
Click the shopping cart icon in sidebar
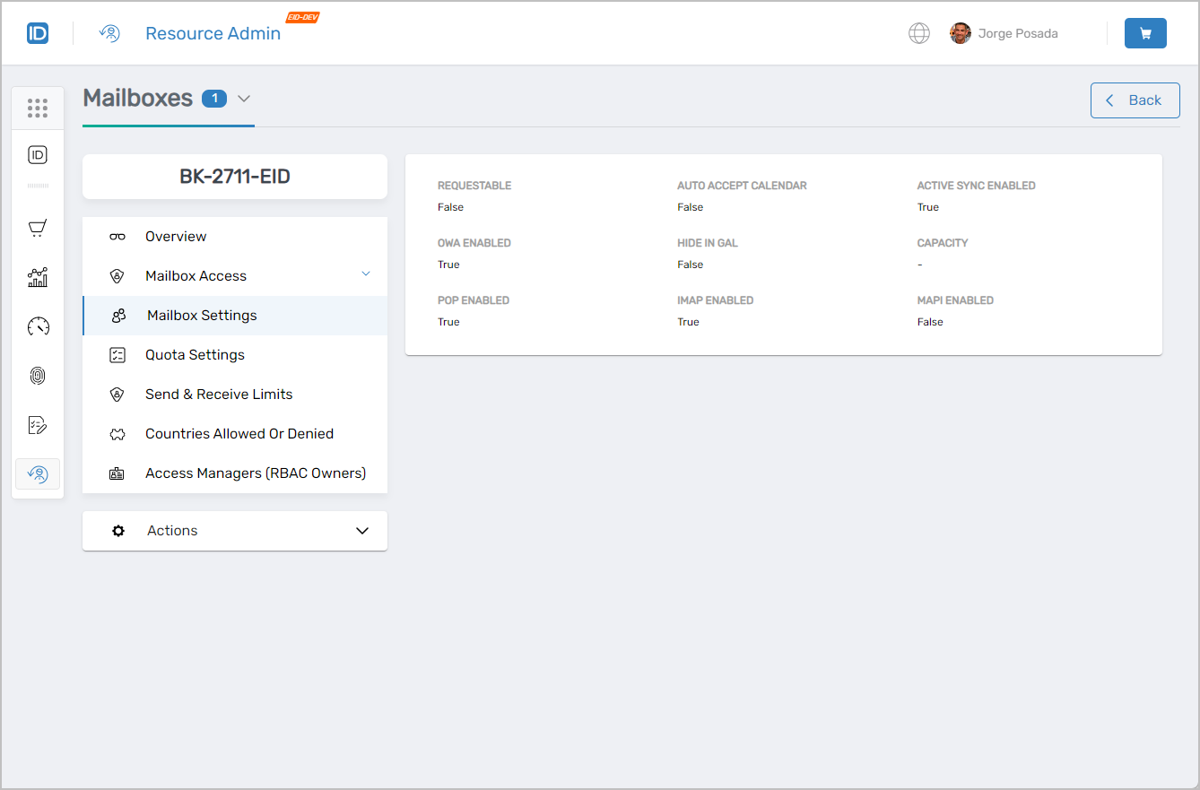pyautogui.click(x=38, y=229)
